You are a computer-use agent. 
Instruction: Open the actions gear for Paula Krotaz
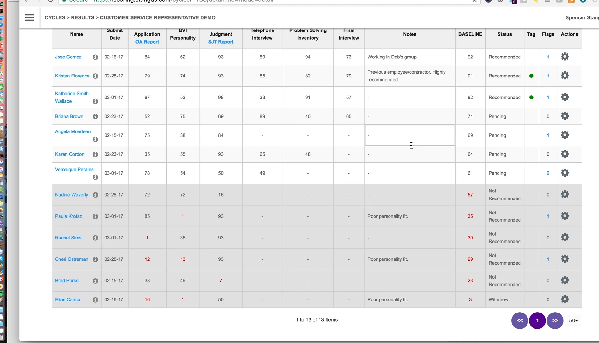click(x=565, y=216)
